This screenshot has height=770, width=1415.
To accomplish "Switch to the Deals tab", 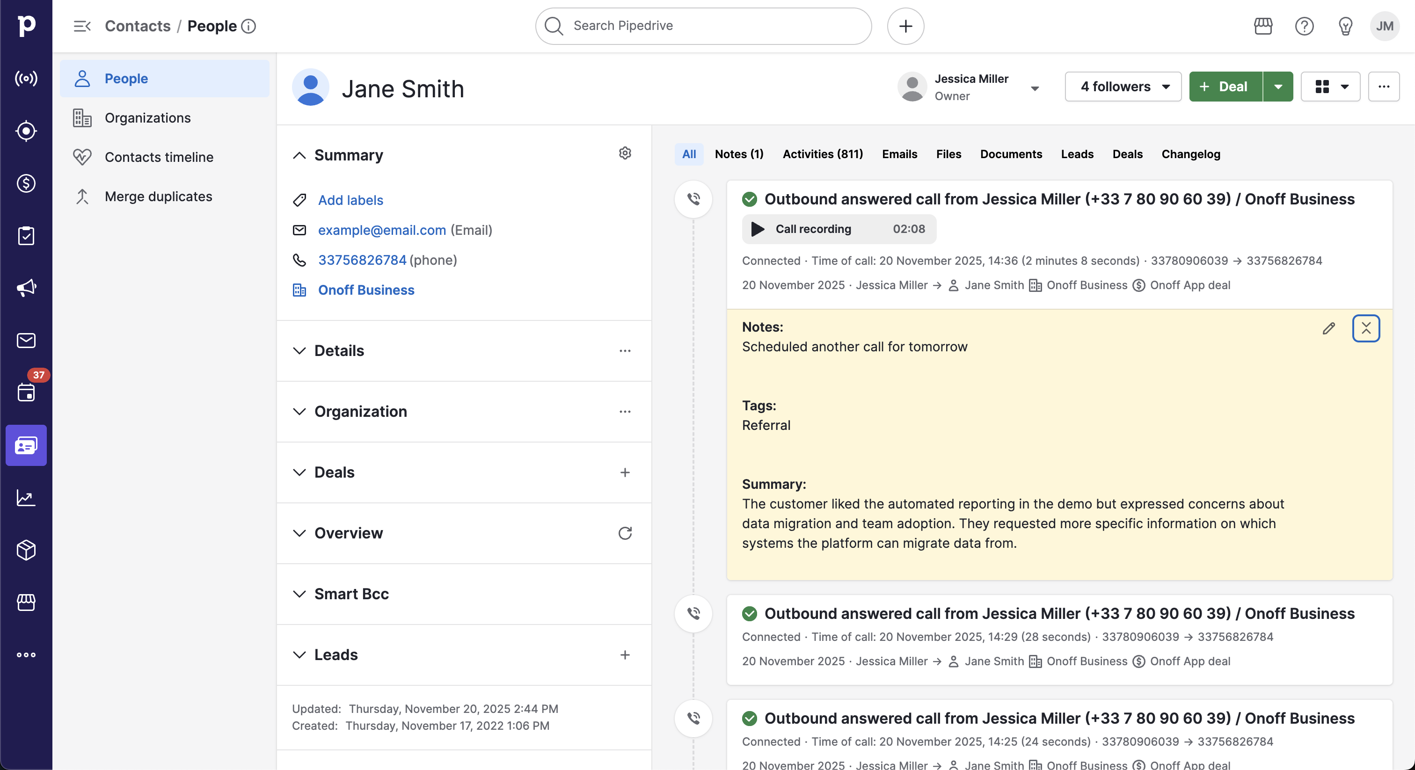I will coord(1127,154).
